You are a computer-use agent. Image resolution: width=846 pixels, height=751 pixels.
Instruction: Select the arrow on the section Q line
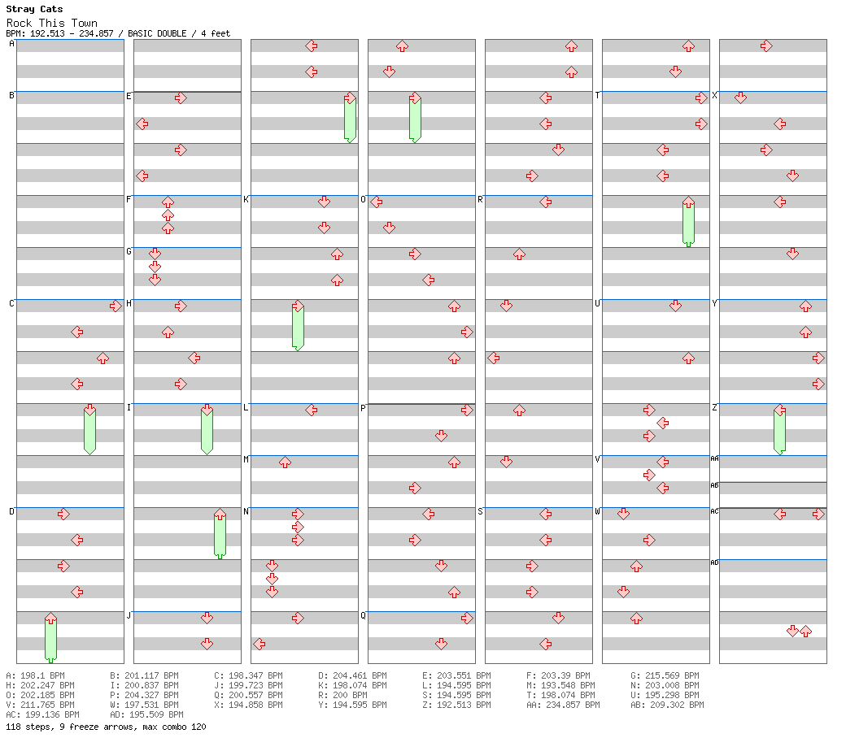pyautogui.click(x=467, y=619)
